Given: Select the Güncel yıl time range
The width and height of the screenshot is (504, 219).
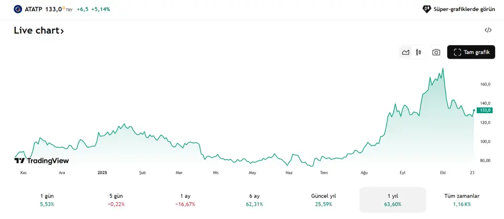Looking at the screenshot, I should point(323,200).
